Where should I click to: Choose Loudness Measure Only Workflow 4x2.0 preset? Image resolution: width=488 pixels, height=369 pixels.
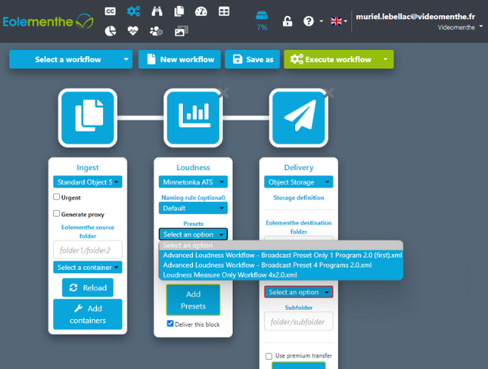point(281,275)
